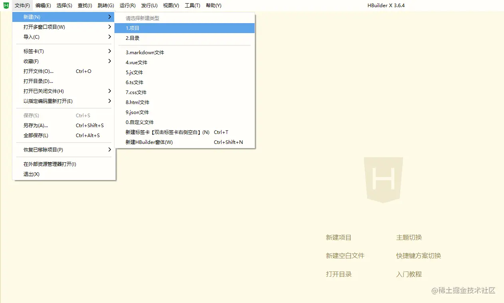This screenshot has height=303, width=504.
Task: Expand arrow beside 恢复已移除项目(P)
Action: [110, 150]
